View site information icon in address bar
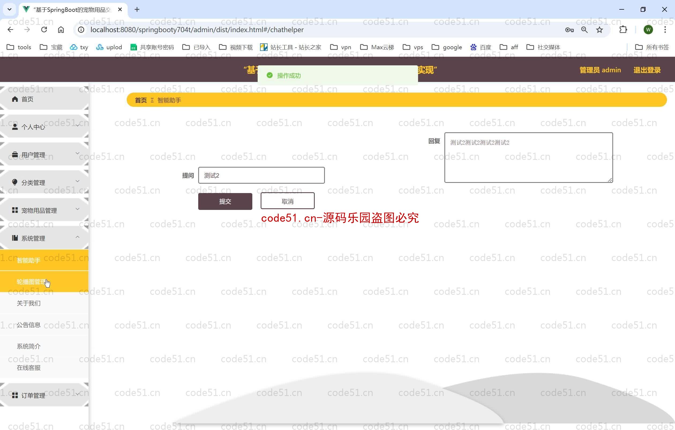This screenshot has width=675, height=430. click(81, 30)
